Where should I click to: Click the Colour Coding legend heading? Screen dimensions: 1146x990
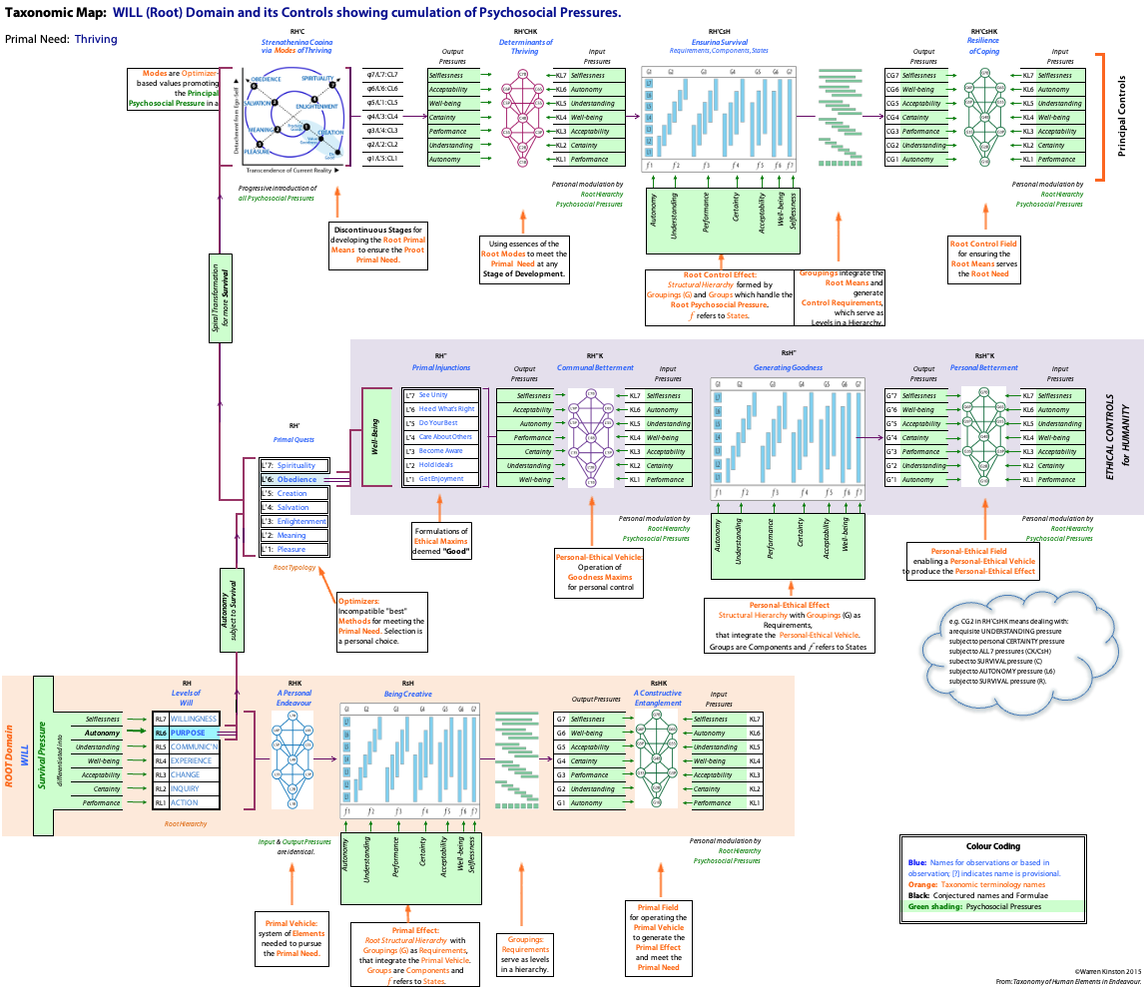coord(992,846)
